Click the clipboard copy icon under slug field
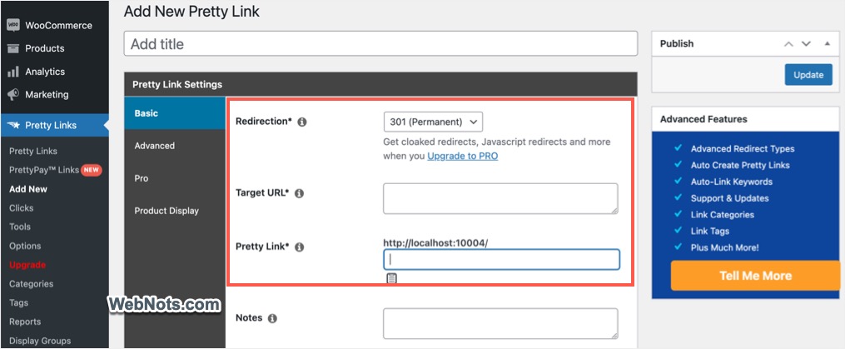 (x=391, y=278)
